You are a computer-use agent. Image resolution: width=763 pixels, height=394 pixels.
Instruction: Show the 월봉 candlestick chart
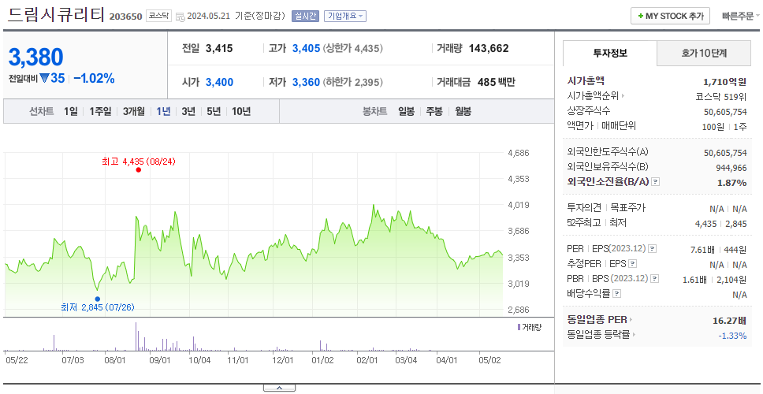coord(463,111)
